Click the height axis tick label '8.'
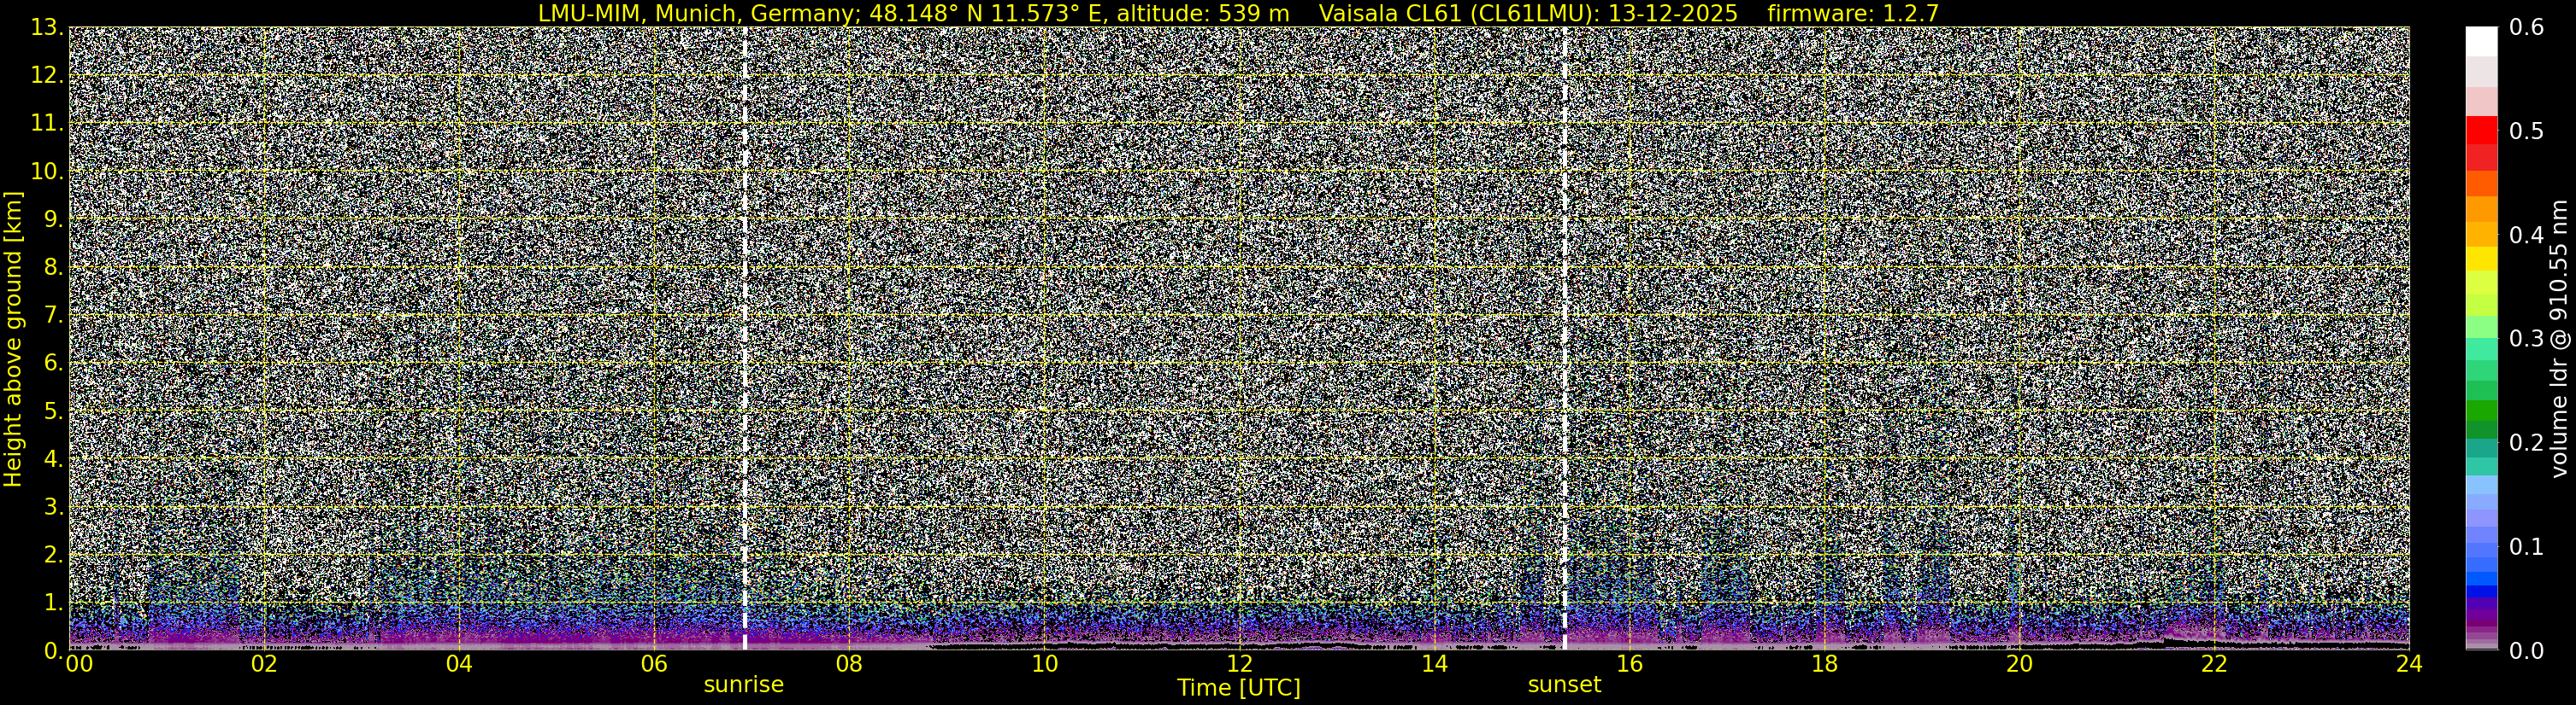This screenshot has width=2576, height=705. tap(53, 268)
